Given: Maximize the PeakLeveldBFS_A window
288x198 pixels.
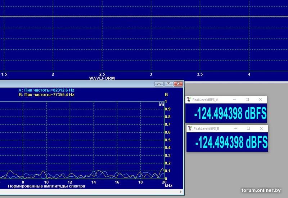Looking at the screenshot, I should pos(247,100).
